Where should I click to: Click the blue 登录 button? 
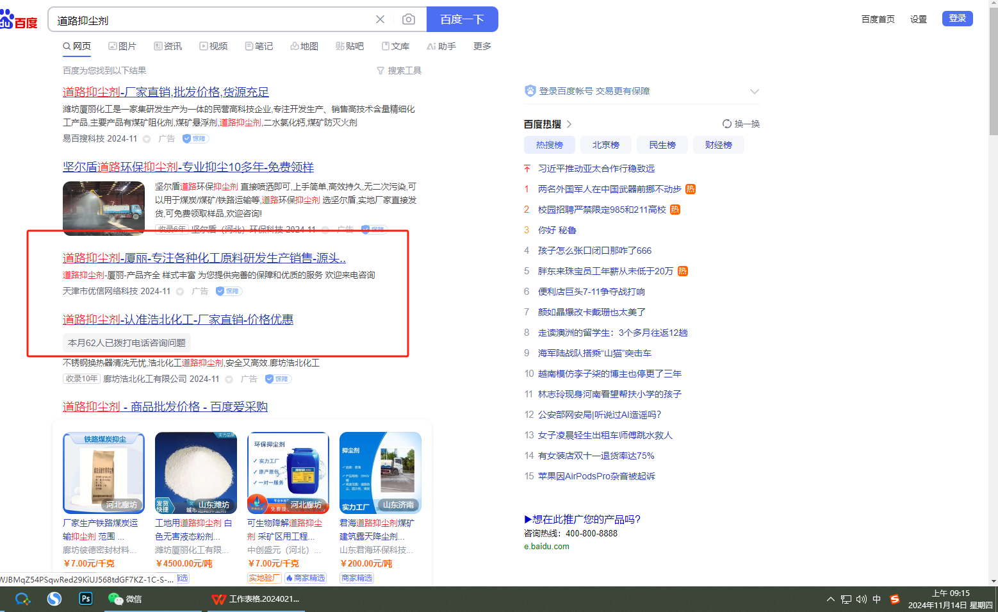coord(958,19)
